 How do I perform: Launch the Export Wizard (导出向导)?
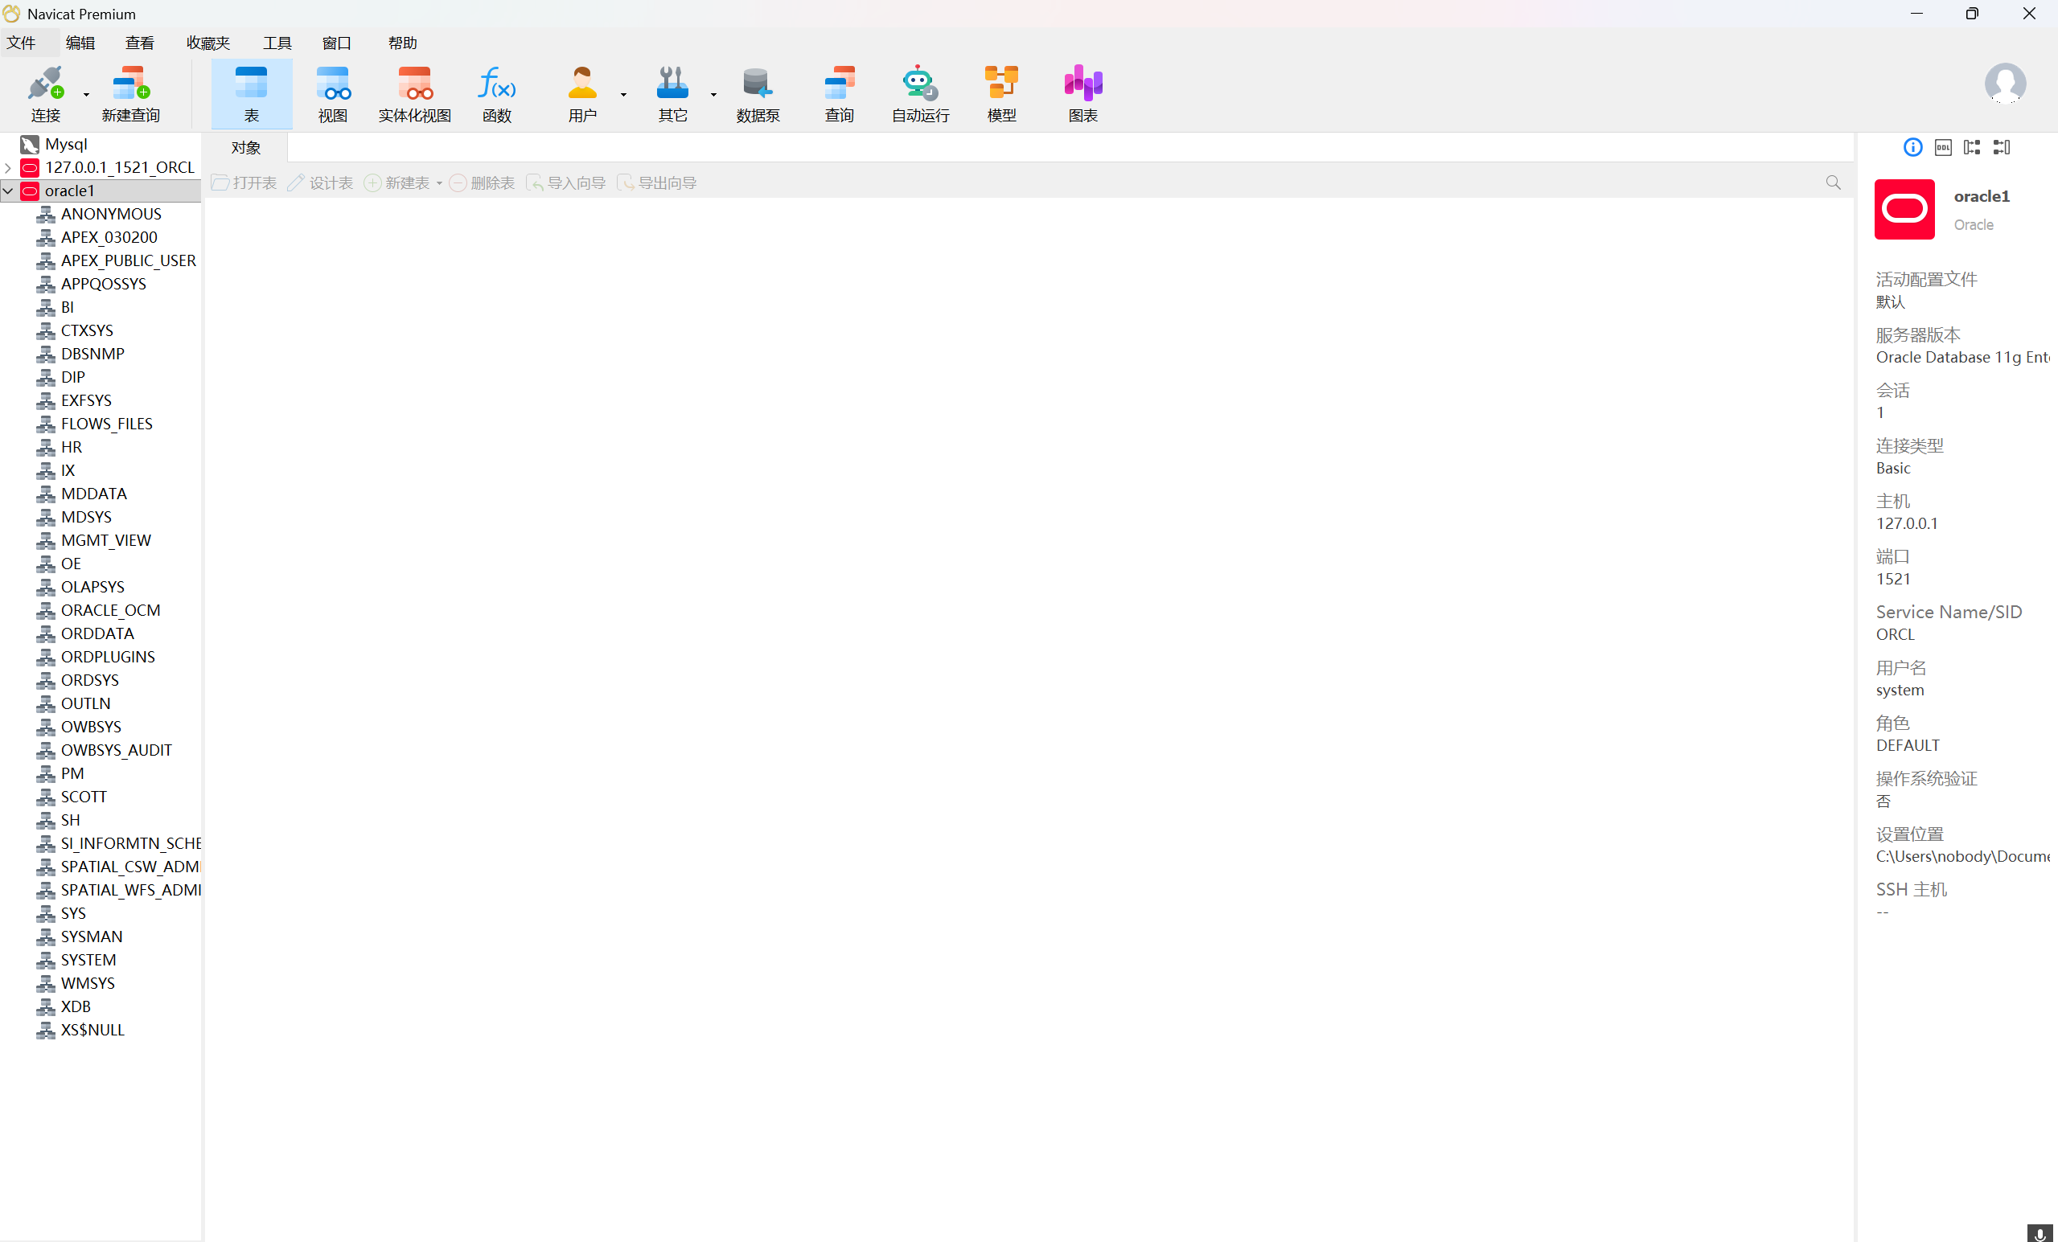(656, 182)
